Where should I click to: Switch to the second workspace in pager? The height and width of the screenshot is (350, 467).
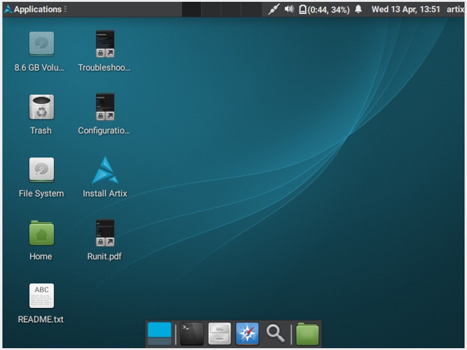[x=211, y=9]
